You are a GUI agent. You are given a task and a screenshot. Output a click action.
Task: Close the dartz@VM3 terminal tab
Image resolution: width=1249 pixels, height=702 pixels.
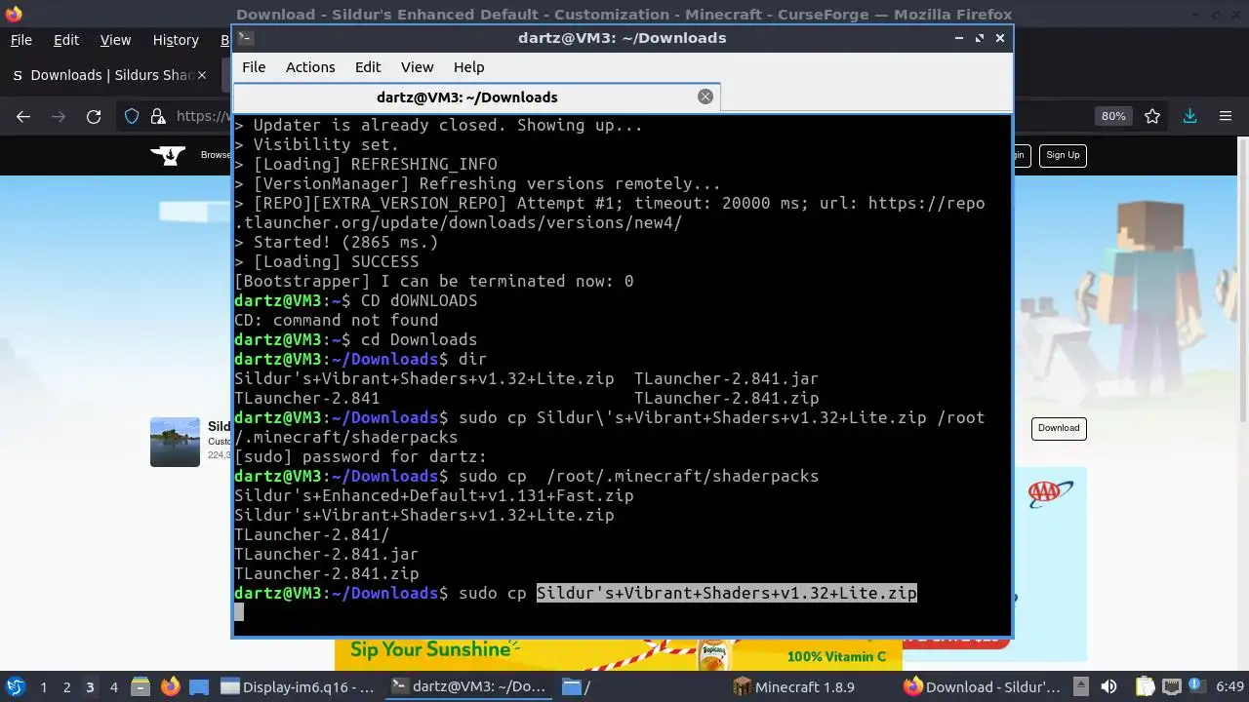coord(705,97)
